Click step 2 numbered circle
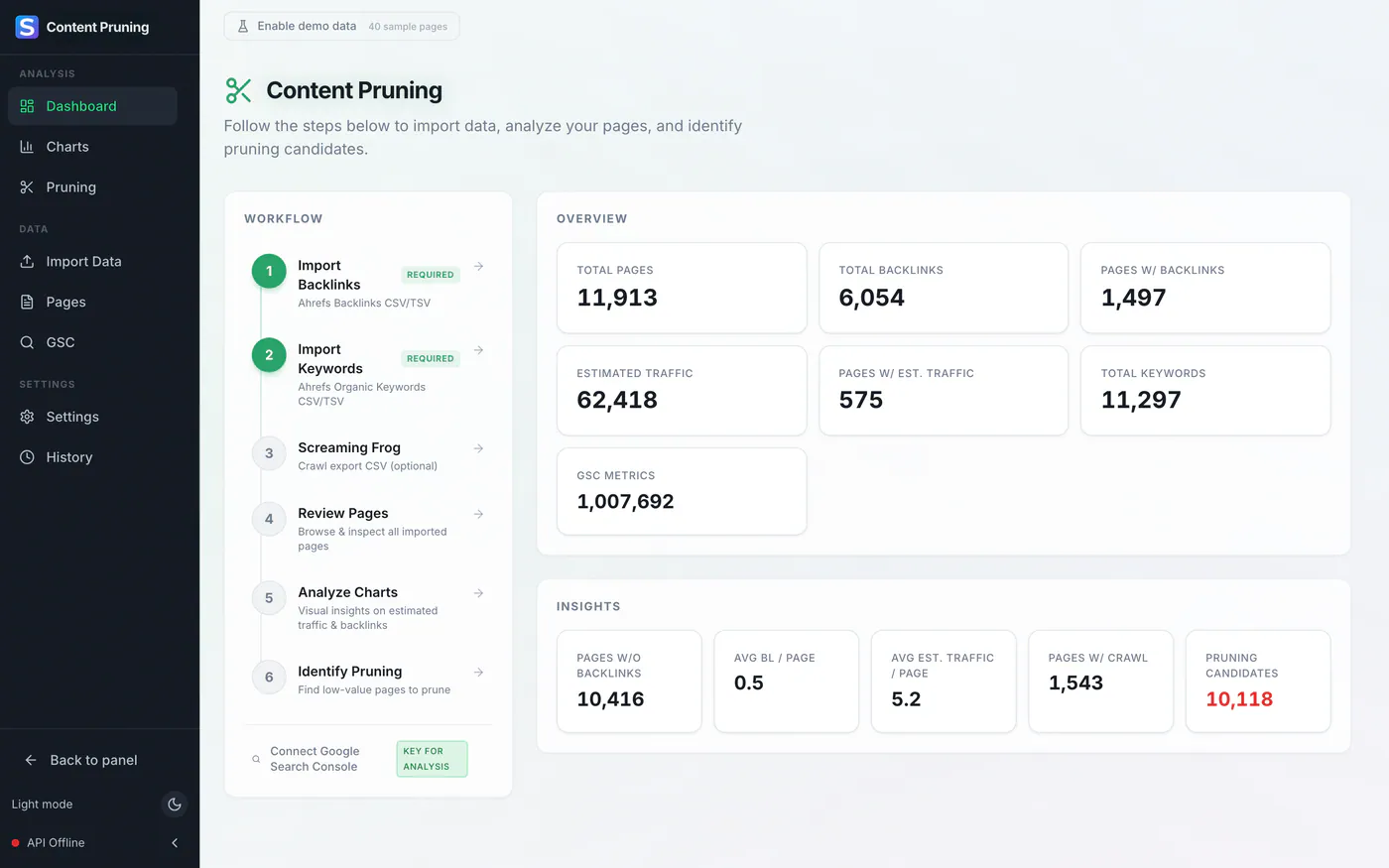The height and width of the screenshot is (868, 1389). tap(269, 355)
